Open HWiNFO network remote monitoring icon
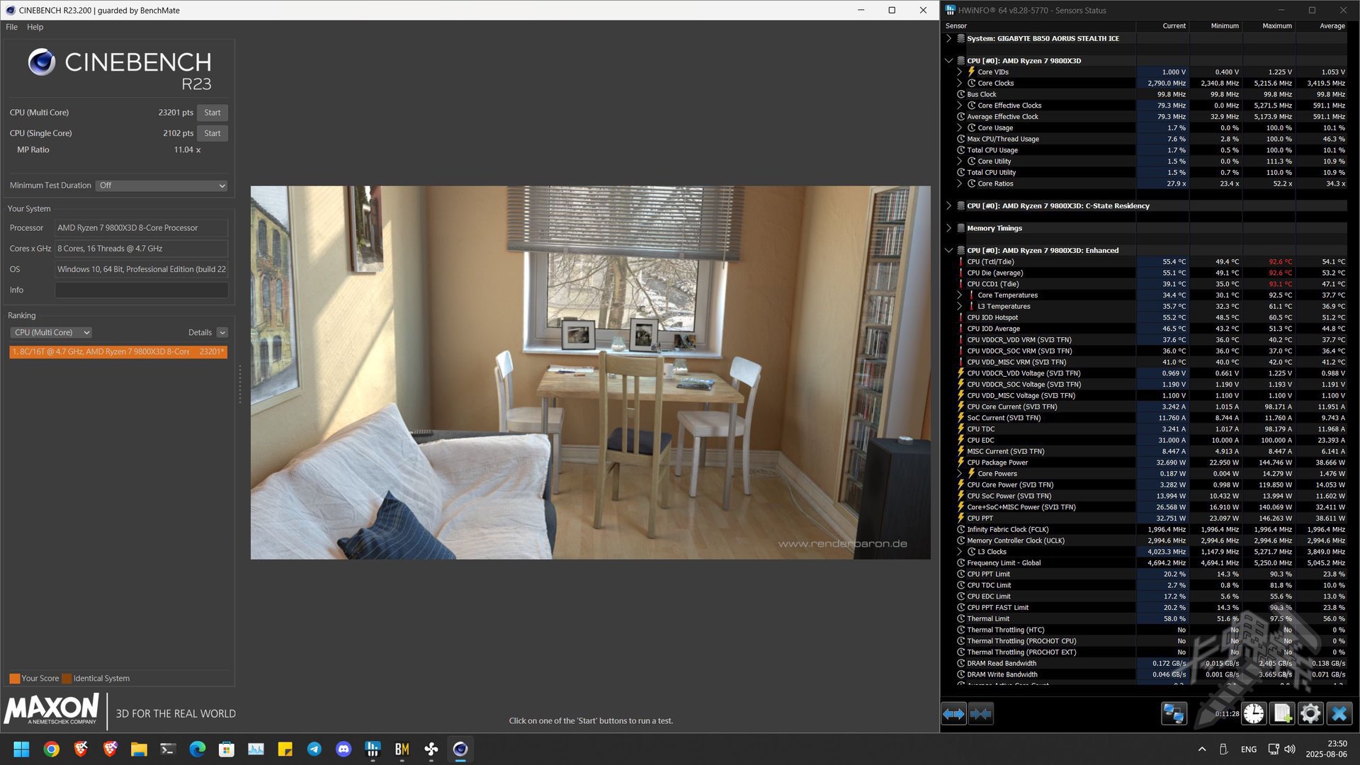The height and width of the screenshot is (765, 1360). [x=1174, y=713]
